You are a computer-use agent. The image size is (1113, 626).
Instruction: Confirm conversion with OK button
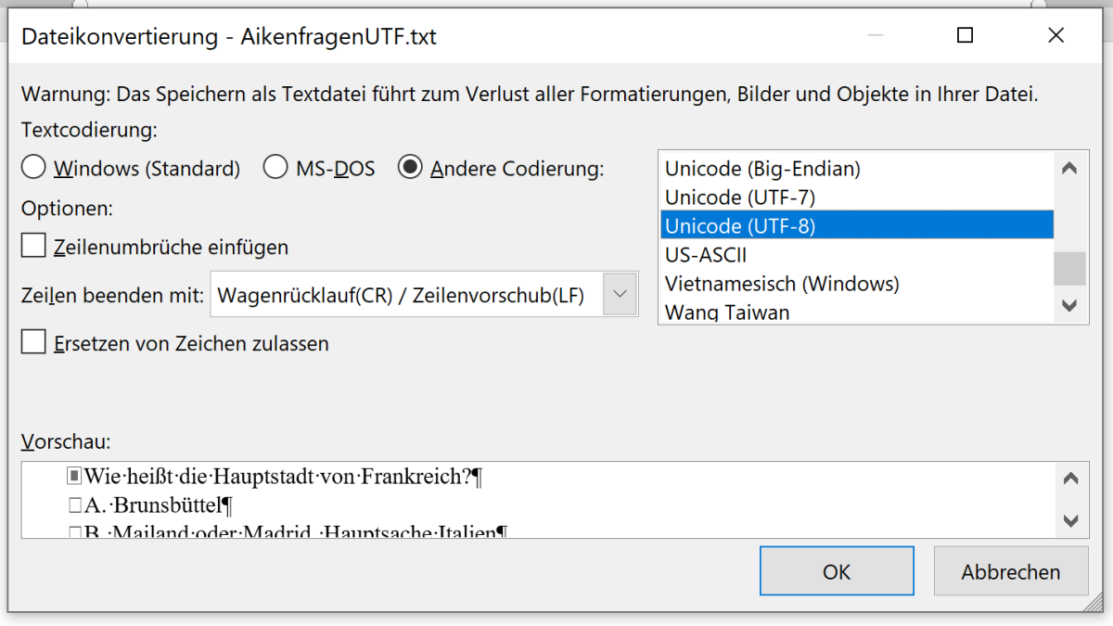coord(836,571)
